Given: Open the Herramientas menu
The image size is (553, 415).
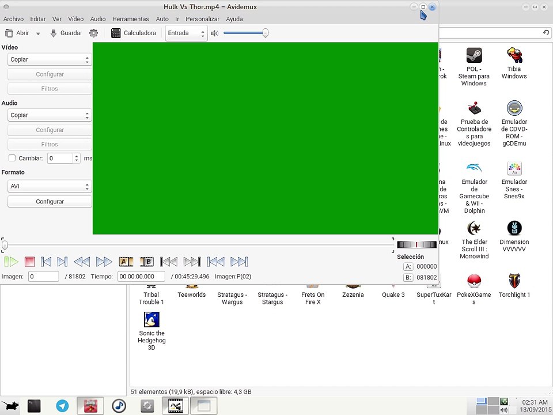Looking at the screenshot, I should [x=131, y=19].
